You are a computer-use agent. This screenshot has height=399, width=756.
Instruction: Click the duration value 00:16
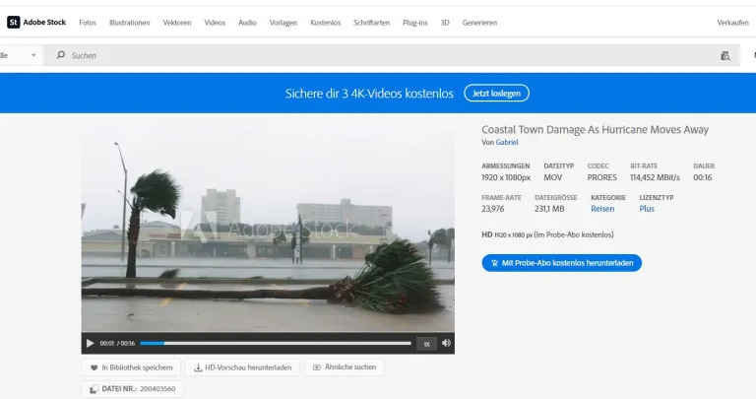(703, 177)
